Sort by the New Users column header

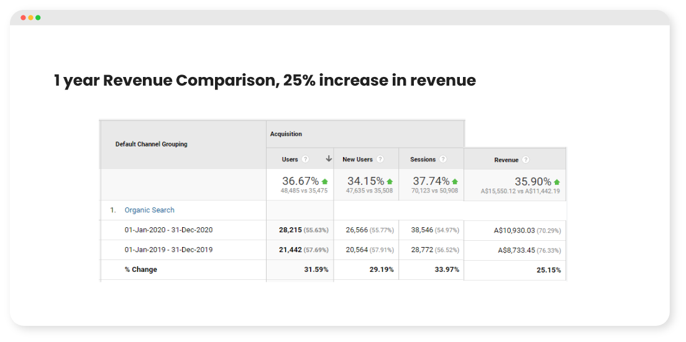pos(357,160)
